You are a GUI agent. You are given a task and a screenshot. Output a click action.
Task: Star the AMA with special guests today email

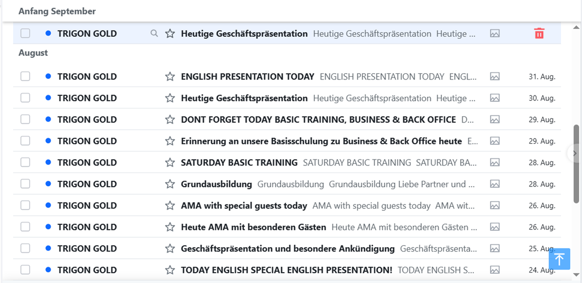click(x=170, y=205)
